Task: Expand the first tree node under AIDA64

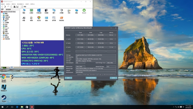Action: (2, 14)
